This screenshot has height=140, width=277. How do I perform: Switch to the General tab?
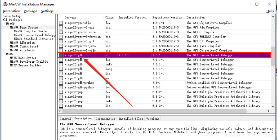(x=65, y=119)
